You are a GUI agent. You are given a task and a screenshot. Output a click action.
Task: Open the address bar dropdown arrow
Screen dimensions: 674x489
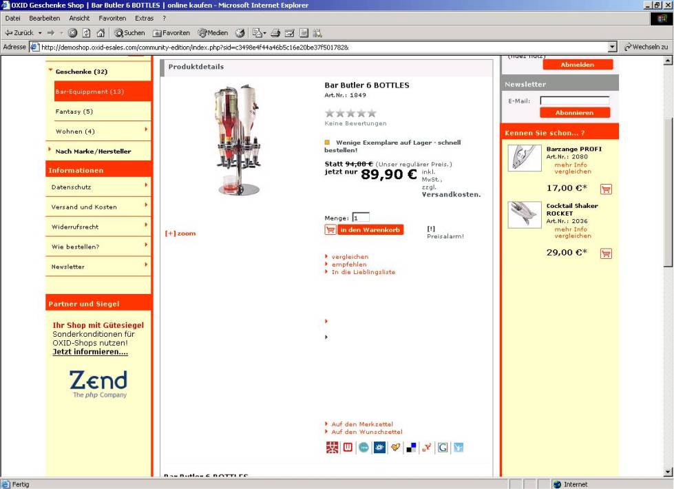point(613,47)
